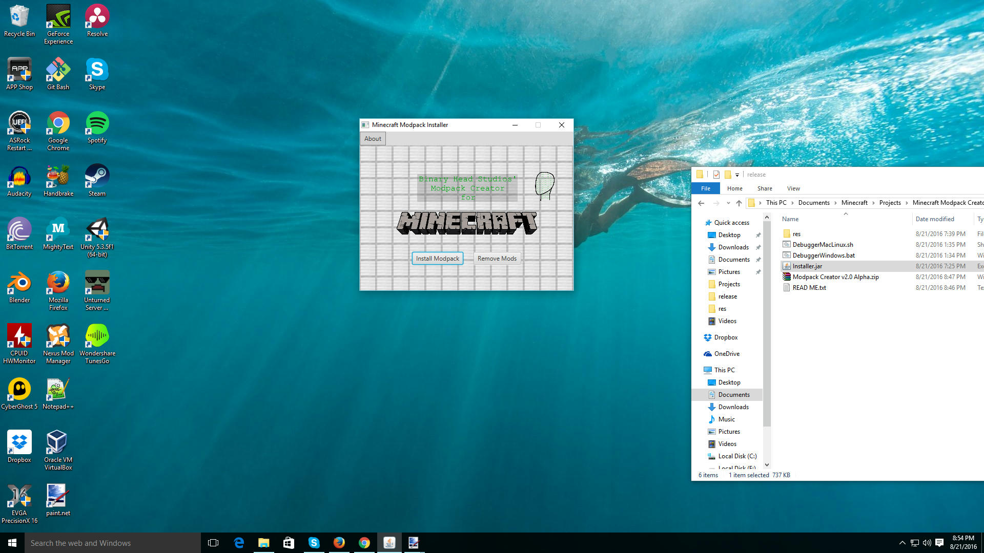Open OneDrive in Explorer navigation pane

pyautogui.click(x=727, y=354)
